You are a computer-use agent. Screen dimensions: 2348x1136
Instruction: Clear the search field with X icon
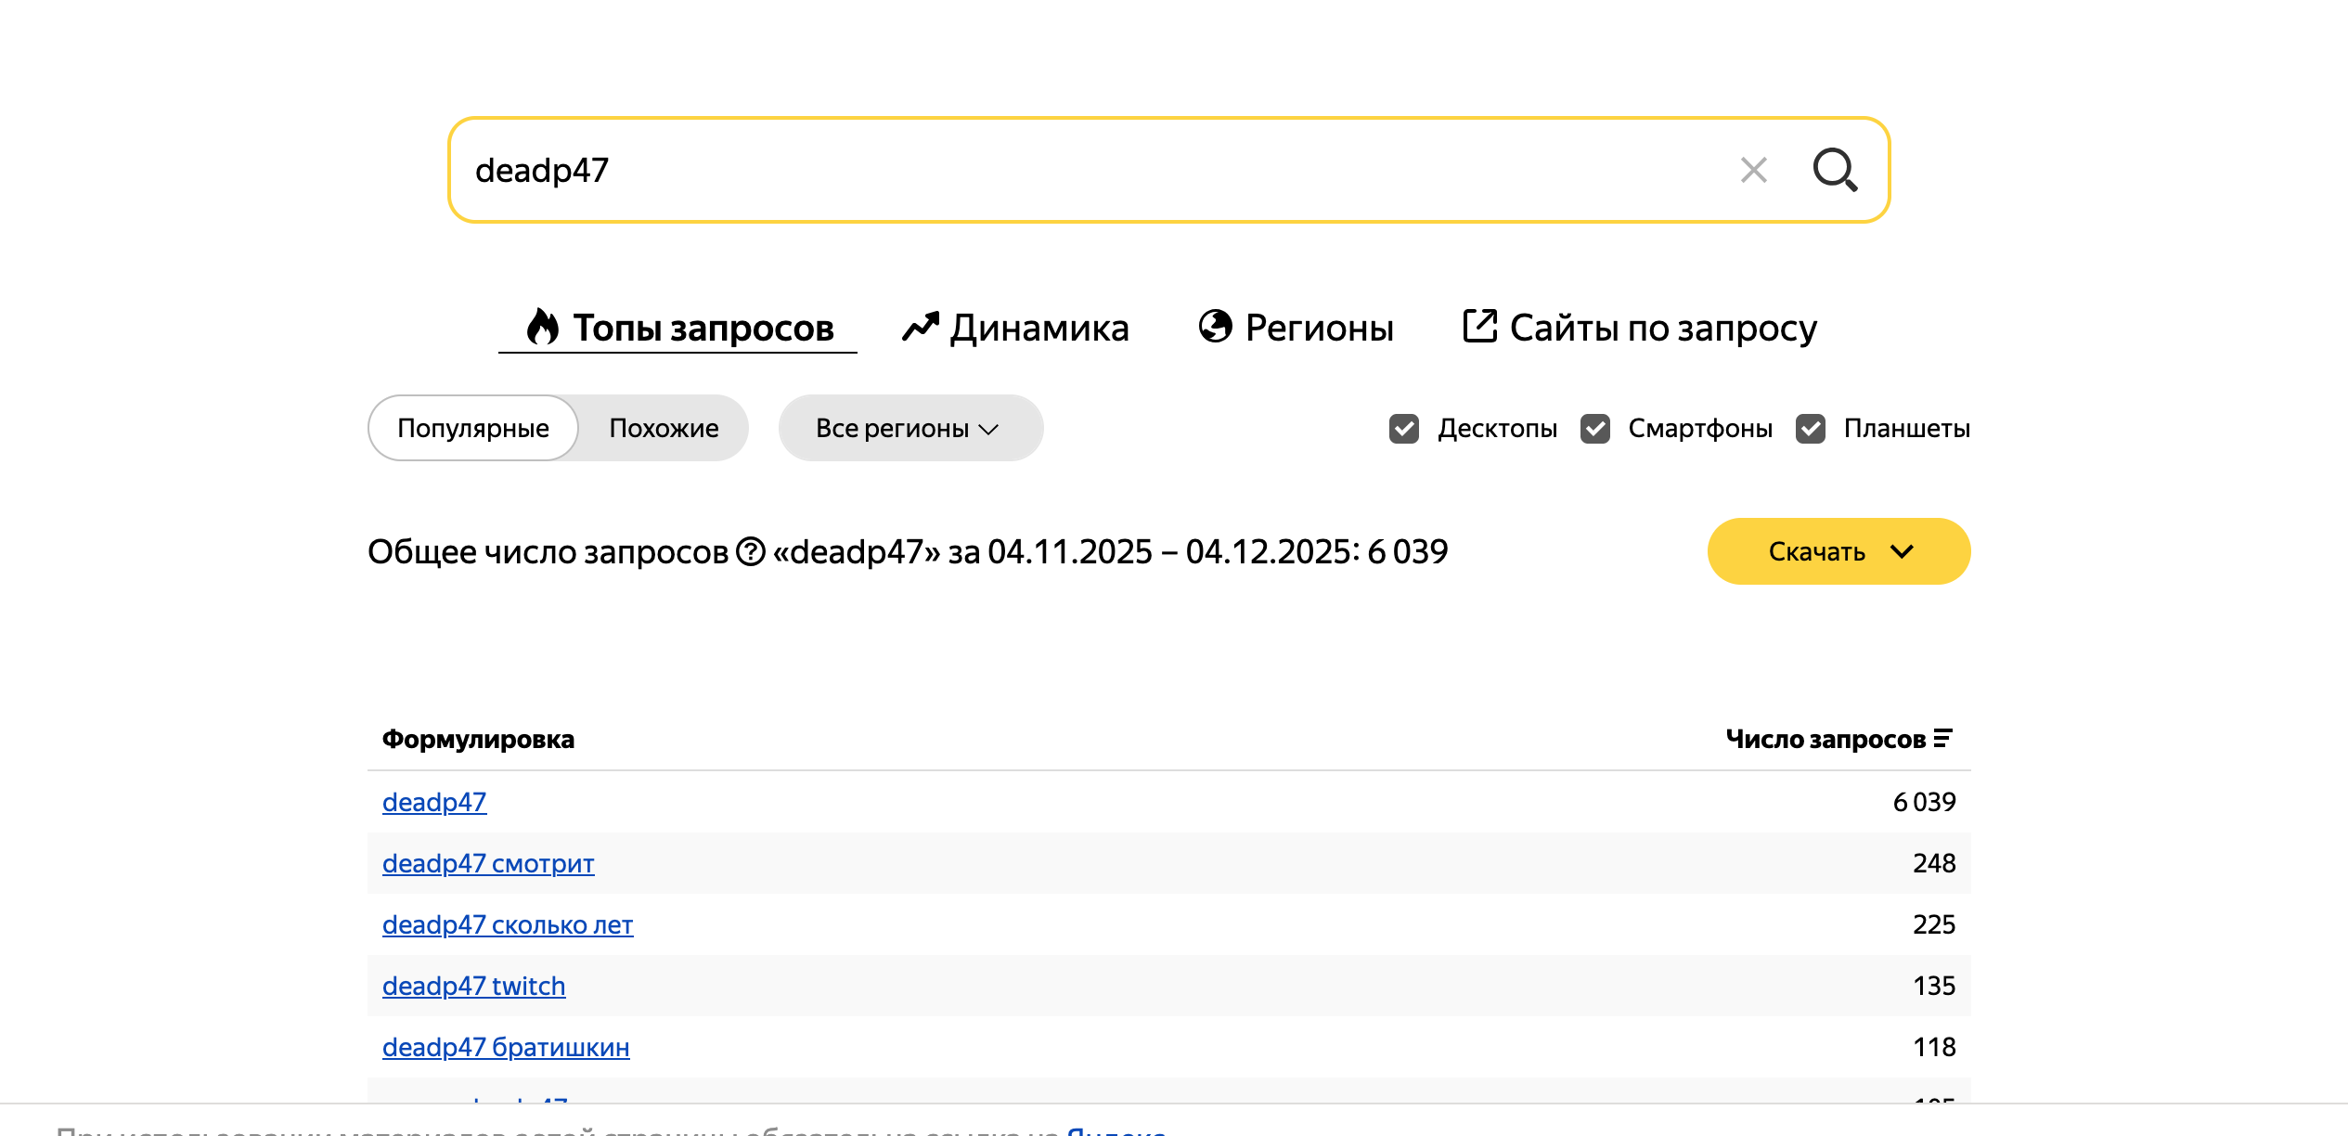pyautogui.click(x=1753, y=170)
